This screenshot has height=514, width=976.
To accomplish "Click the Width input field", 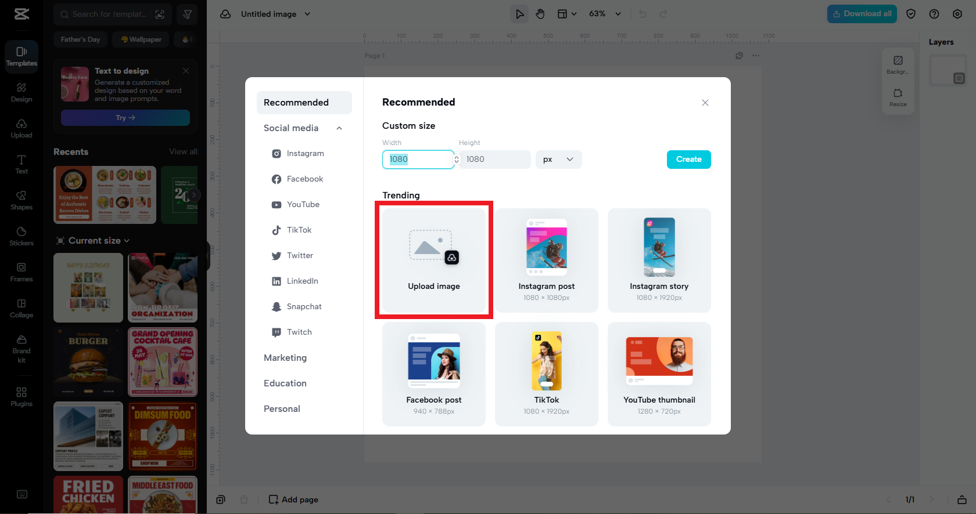I will tap(418, 160).
